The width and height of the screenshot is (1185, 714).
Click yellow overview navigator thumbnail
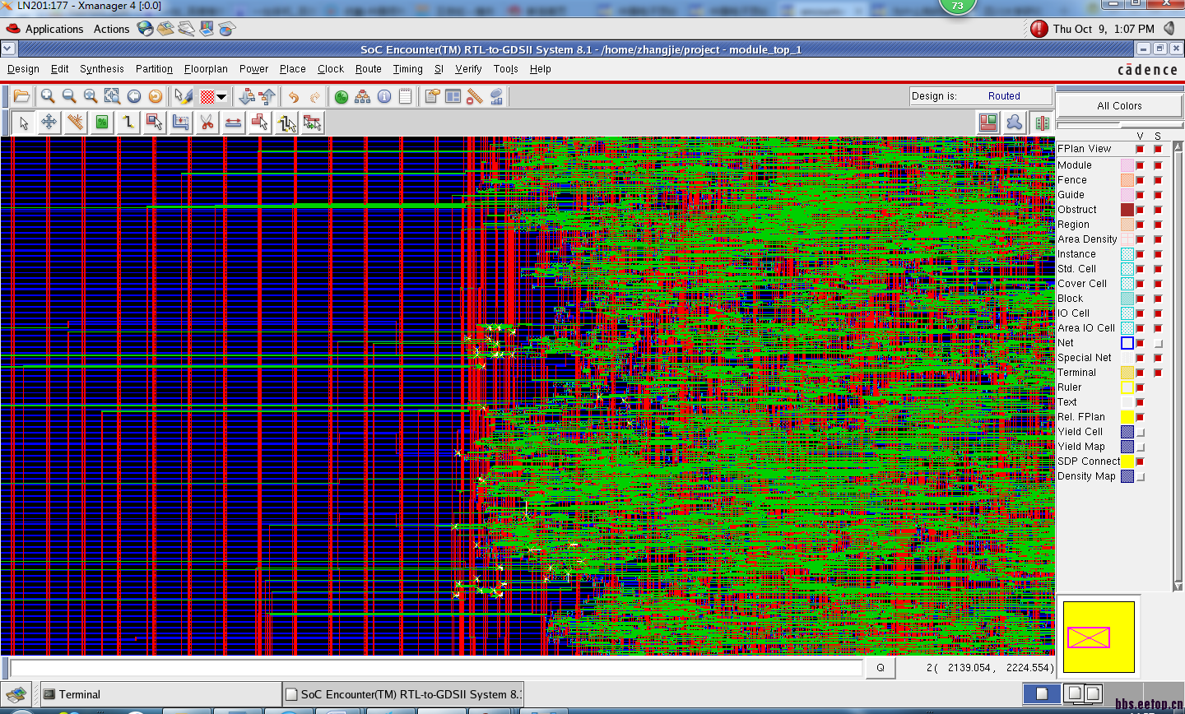click(1099, 637)
